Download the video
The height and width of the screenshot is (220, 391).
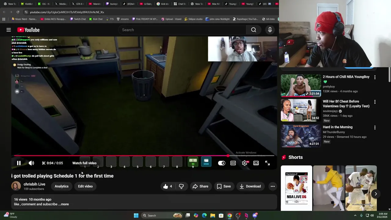250,186
